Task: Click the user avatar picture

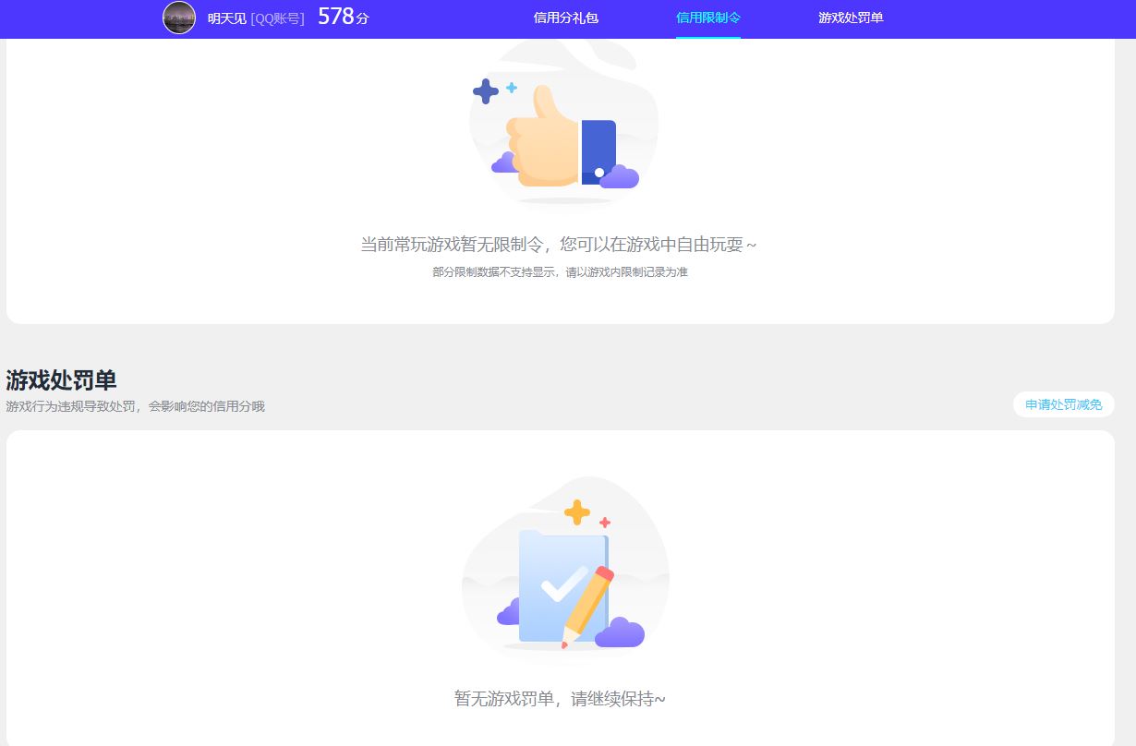Action: [x=179, y=18]
